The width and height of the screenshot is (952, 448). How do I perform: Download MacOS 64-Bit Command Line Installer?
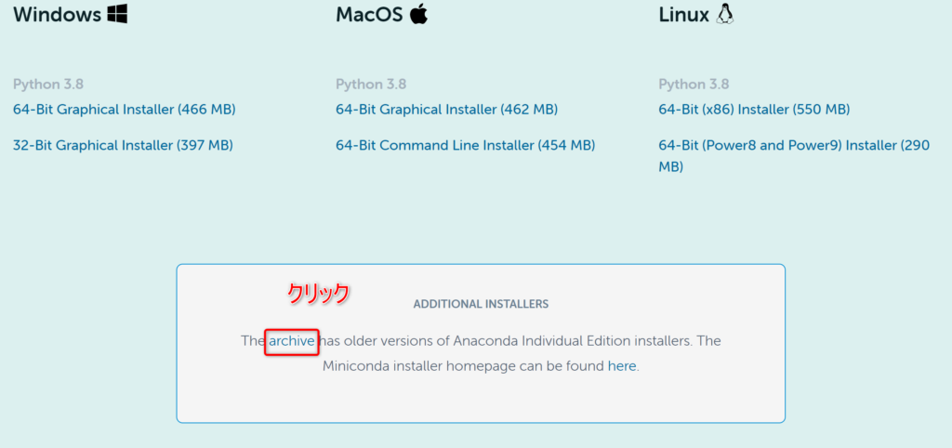click(x=466, y=146)
